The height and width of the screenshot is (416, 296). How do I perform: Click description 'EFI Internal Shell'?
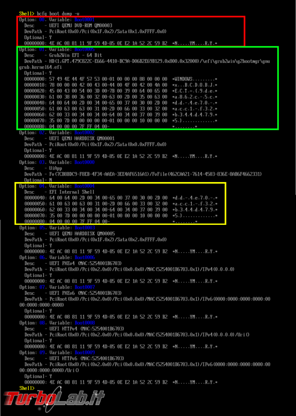[71, 192]
